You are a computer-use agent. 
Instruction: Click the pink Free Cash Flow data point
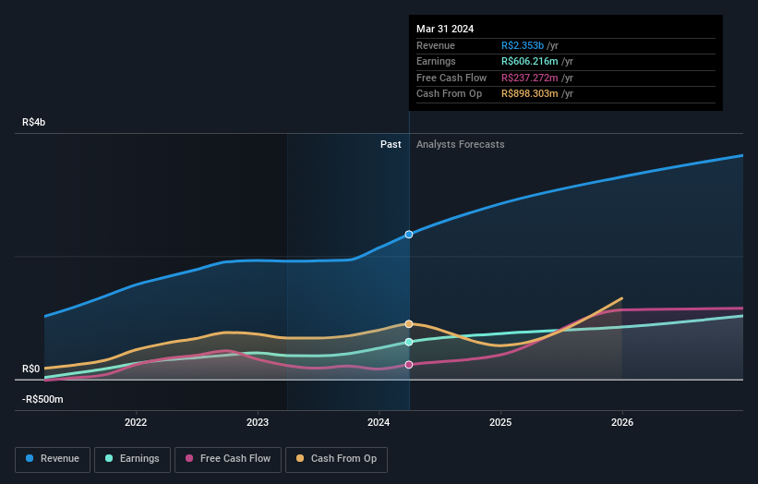[409, 365]
